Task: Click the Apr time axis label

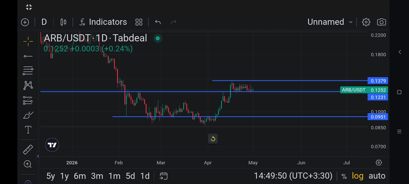Action: [208, 163]
